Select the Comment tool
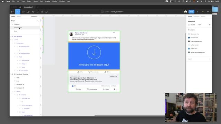This screenshot has width=221, height=124. pyautogui.click(x=47, y=12)
